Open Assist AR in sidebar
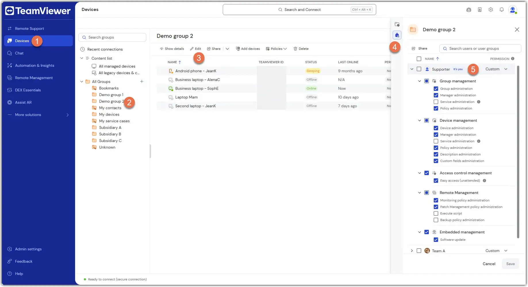 (39, 102)
